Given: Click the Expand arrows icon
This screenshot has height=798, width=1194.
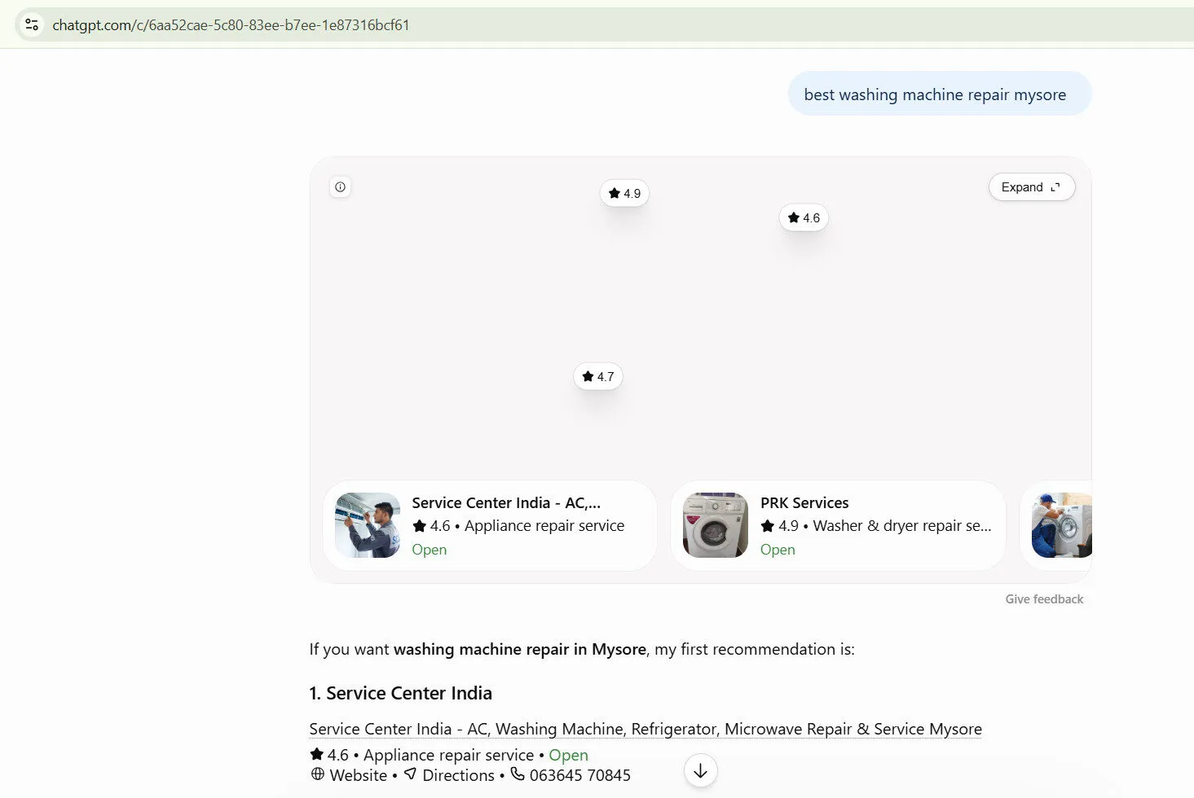Looking at the screenshot, I should click(x=1055, y=187).
